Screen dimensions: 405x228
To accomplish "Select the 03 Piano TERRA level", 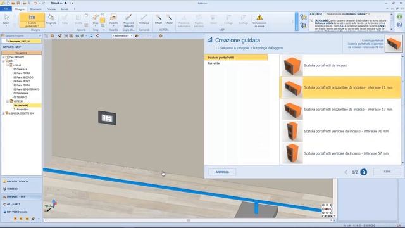I will 22,85.
